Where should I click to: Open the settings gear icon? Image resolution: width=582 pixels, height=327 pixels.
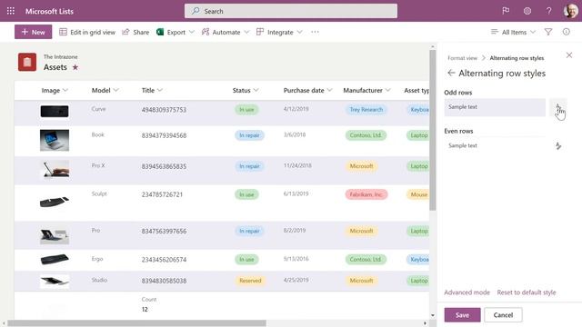[x=527, y=11]
